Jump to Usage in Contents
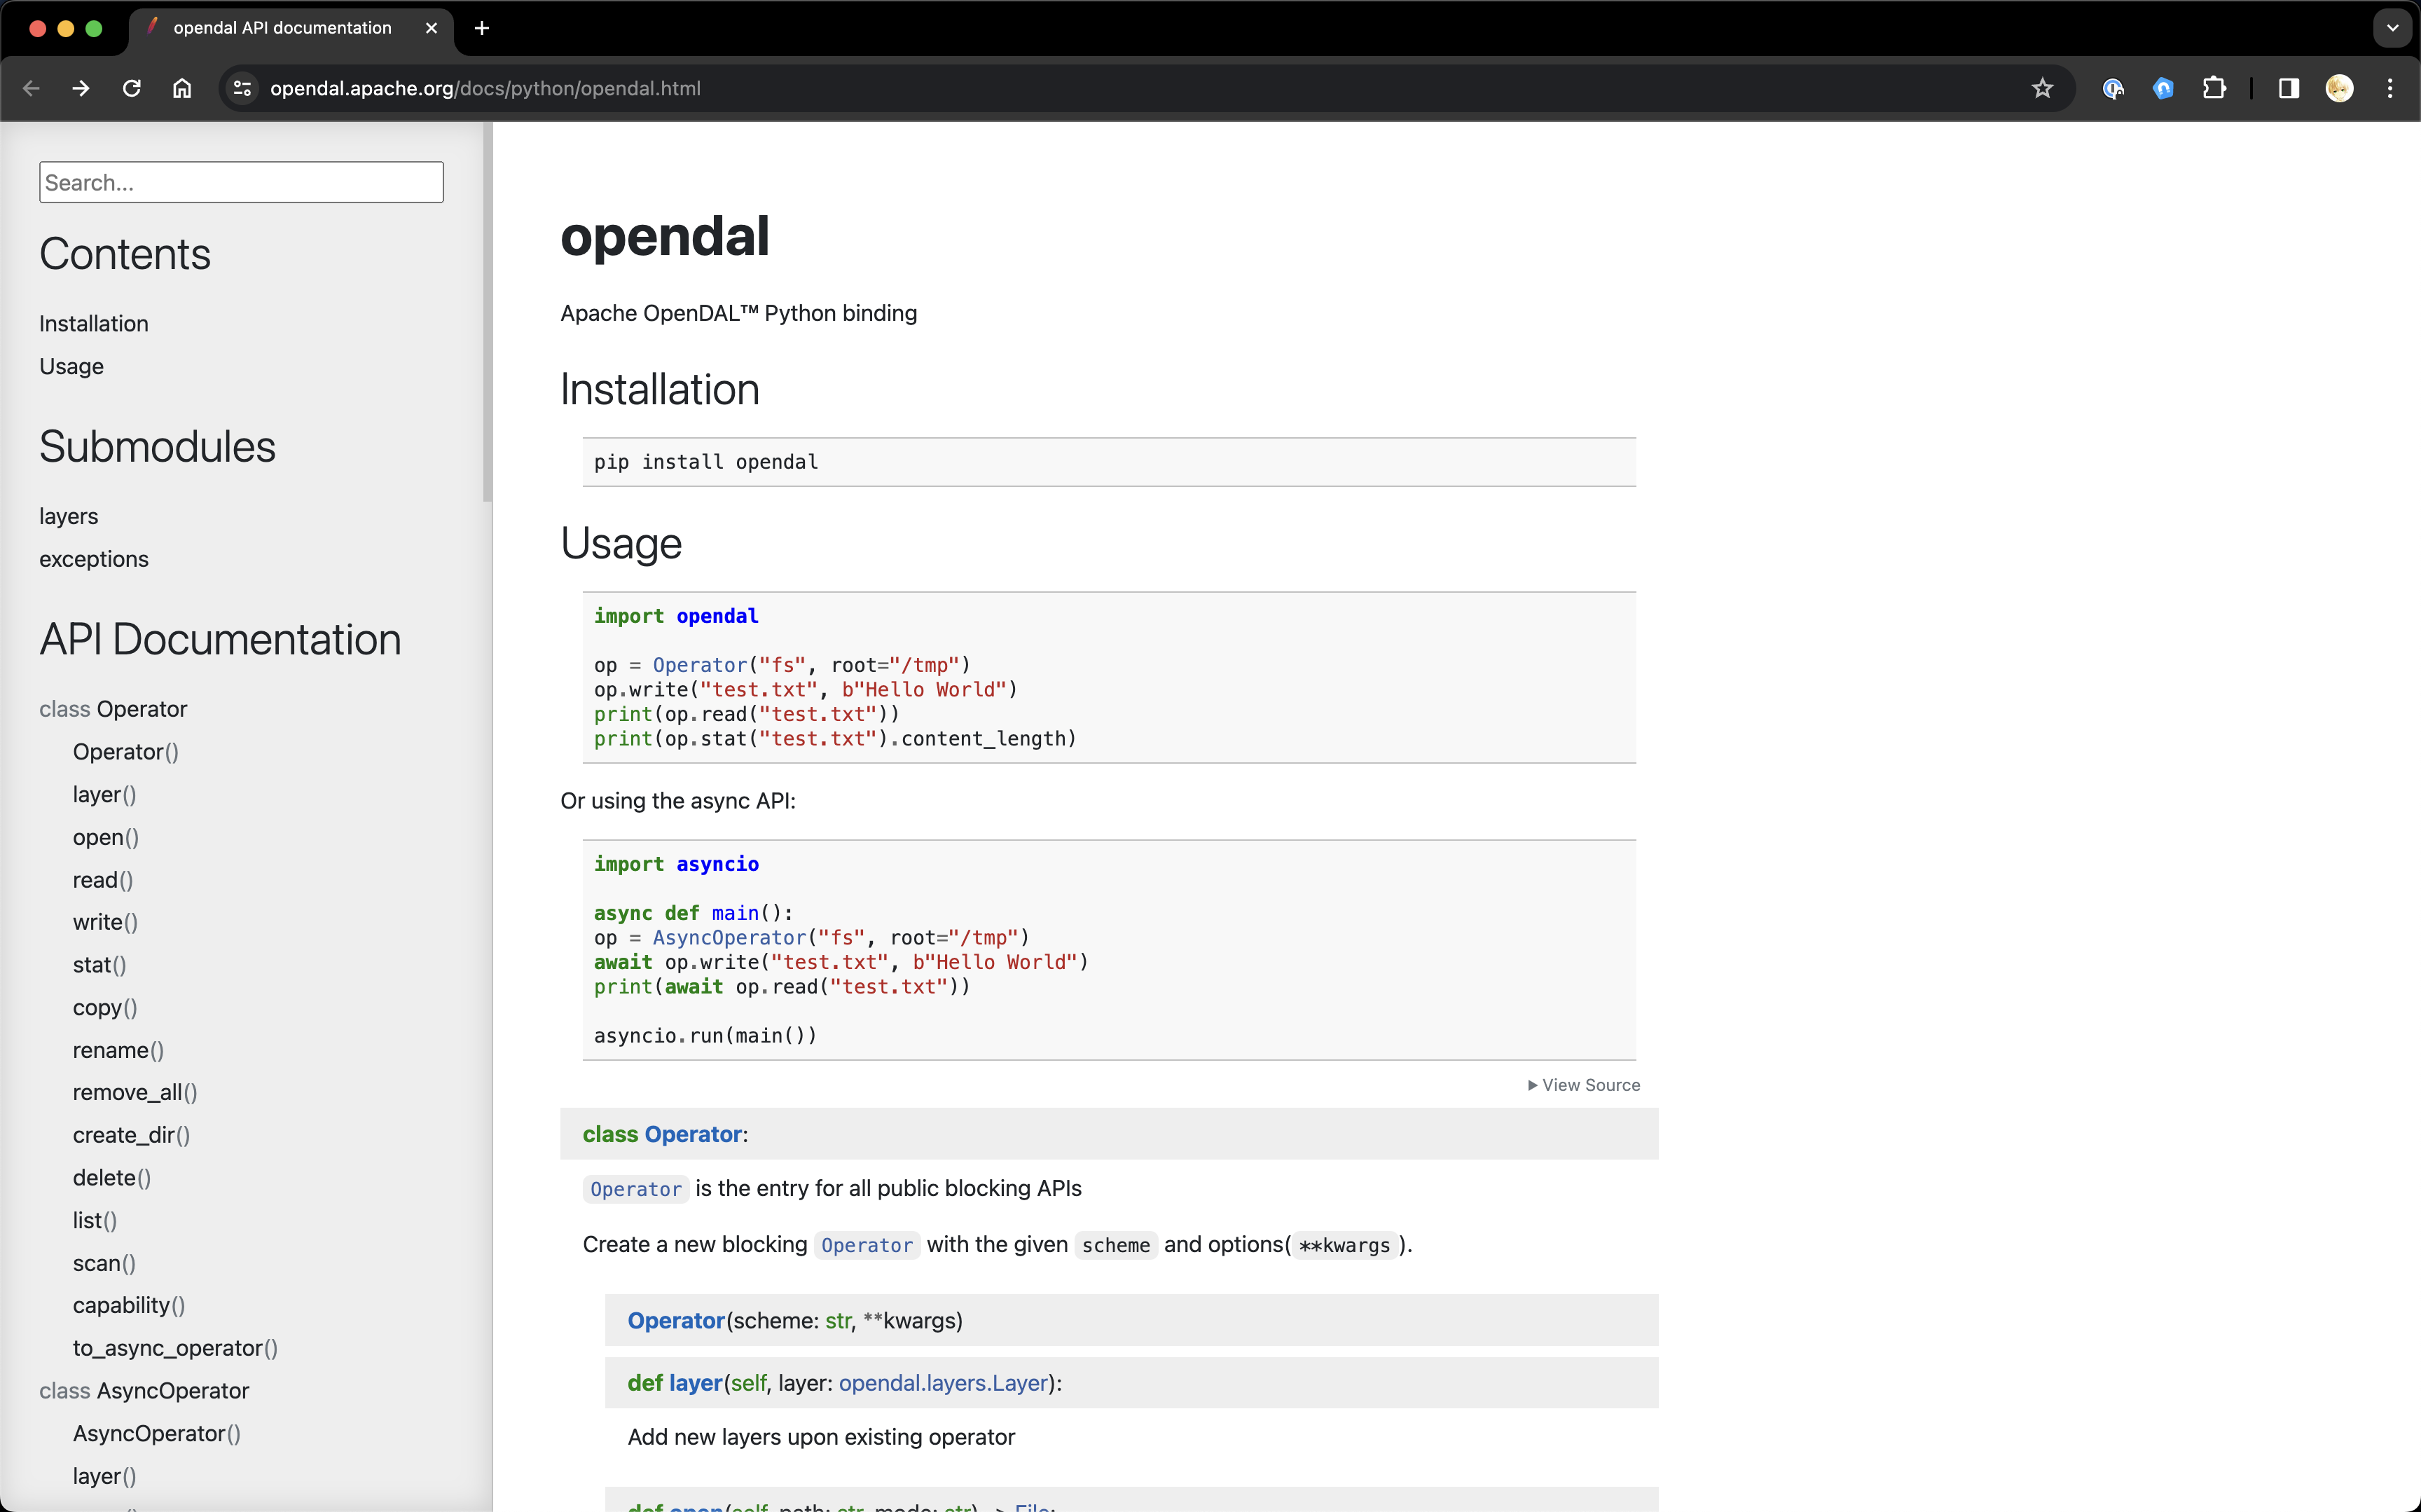The image size is (2421, 1512). [x=71, y=366]
